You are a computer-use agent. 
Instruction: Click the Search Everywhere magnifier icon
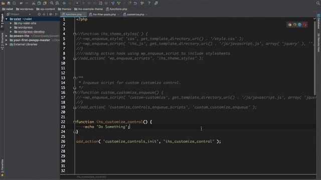[x=318, y=3]
